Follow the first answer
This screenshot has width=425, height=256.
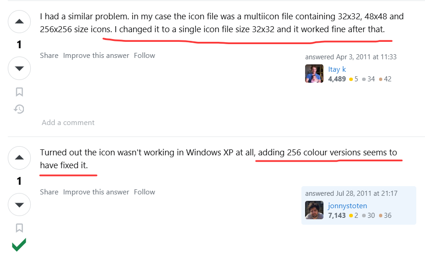144,55
